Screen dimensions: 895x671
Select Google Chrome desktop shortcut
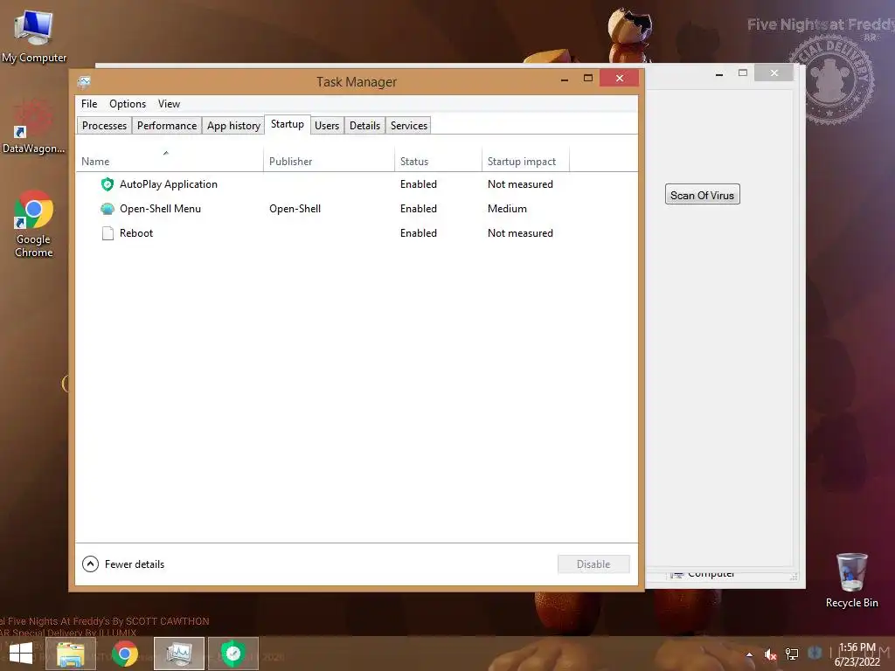click(x=34, y=225)
